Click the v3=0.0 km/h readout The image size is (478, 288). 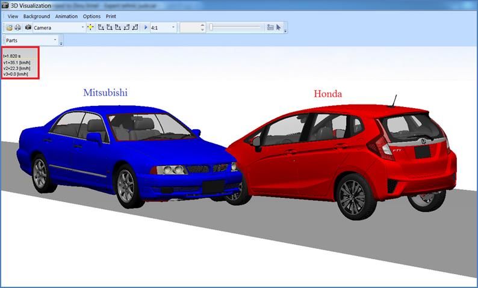point(16,74)
